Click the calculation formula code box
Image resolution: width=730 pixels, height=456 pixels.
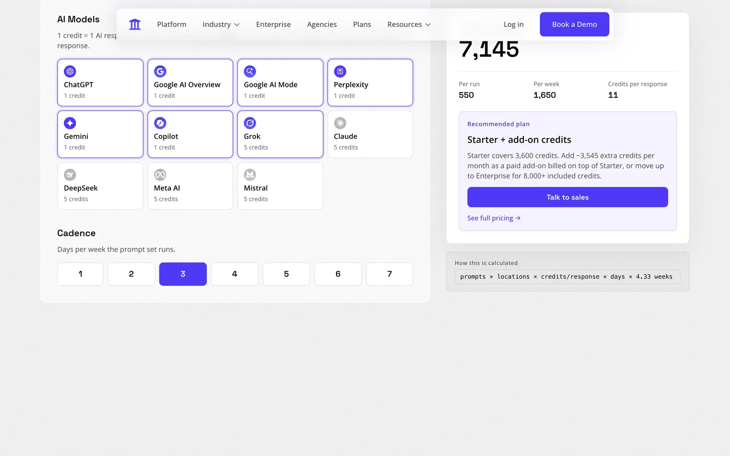(x=568, y=276)
